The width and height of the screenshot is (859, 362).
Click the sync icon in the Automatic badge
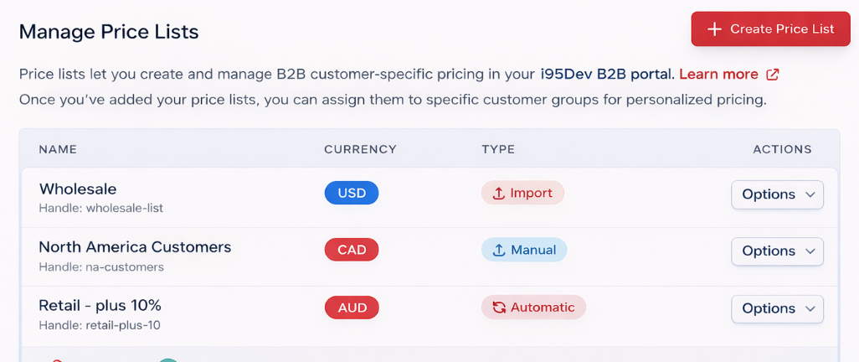click(499, 308)
